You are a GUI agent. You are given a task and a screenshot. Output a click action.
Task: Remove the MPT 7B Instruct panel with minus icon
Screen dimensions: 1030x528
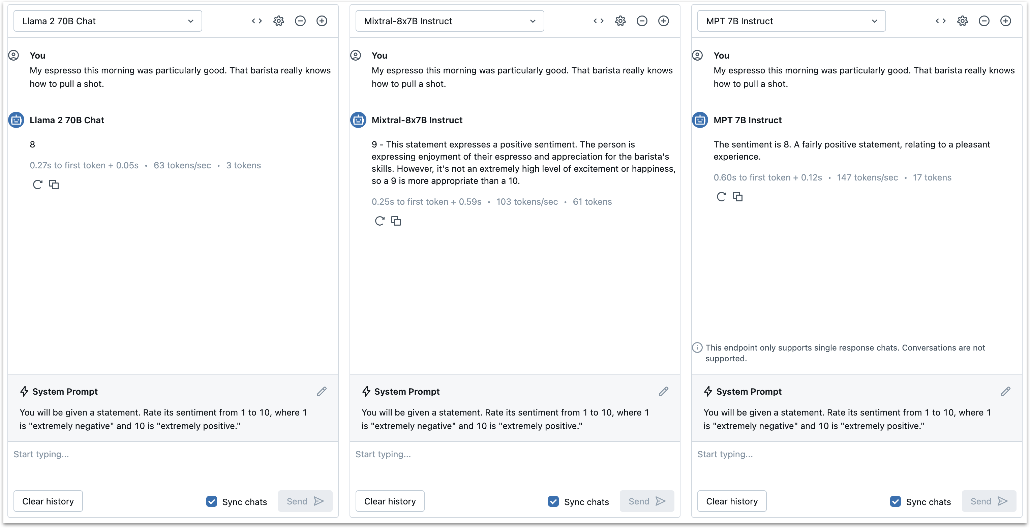click(x=984, y=21)
